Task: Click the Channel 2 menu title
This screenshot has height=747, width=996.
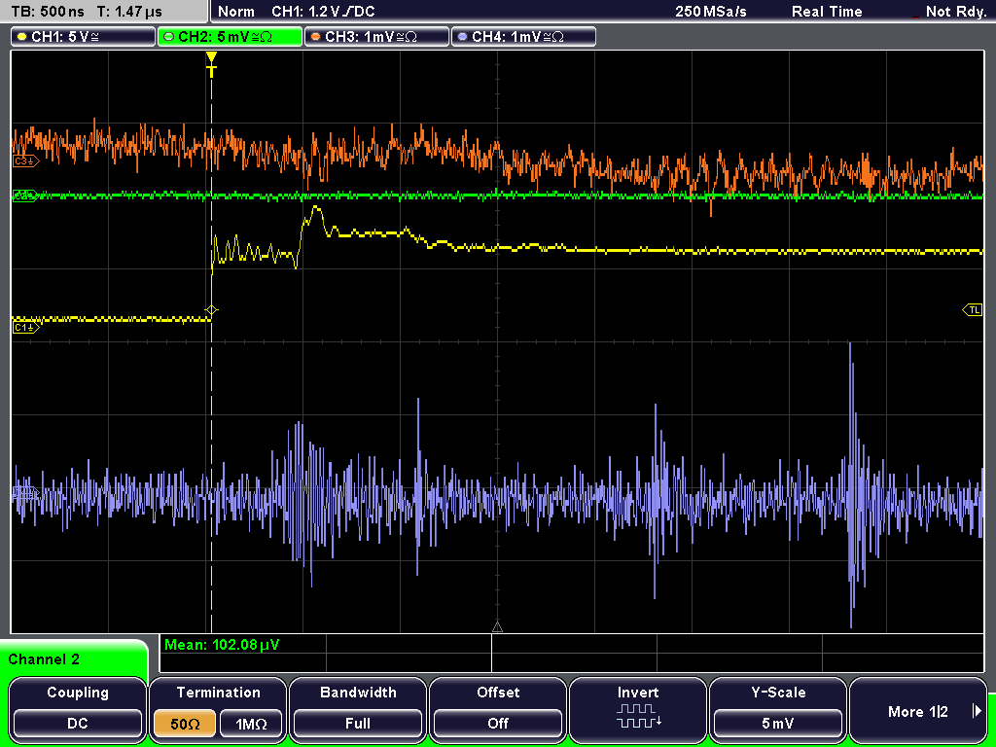Action: (44, 659)
